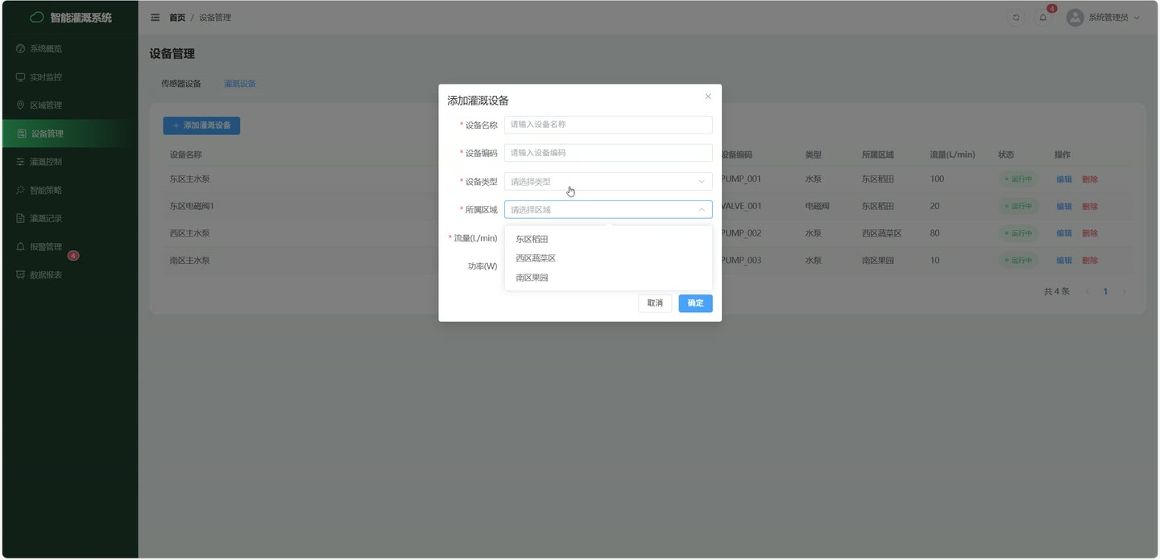Click the 设备类型 dropdown arrow
The width and height of the screenshot is (1160, 560).
(x=702, y=182)
